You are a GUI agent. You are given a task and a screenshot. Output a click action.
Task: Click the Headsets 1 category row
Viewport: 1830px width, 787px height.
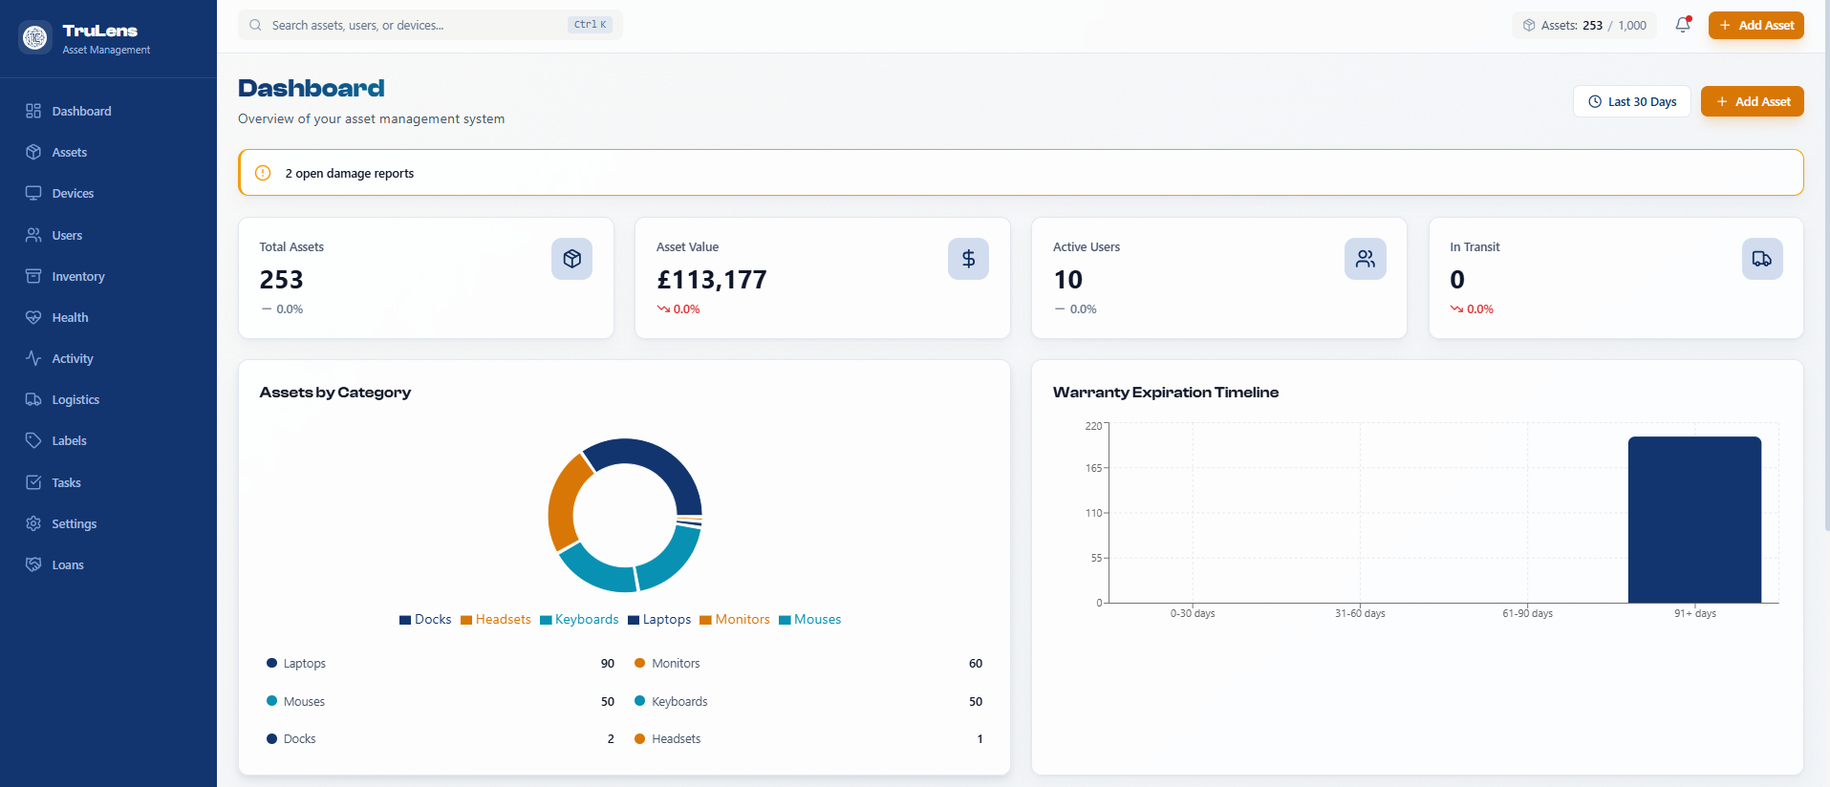pos(808,738)
